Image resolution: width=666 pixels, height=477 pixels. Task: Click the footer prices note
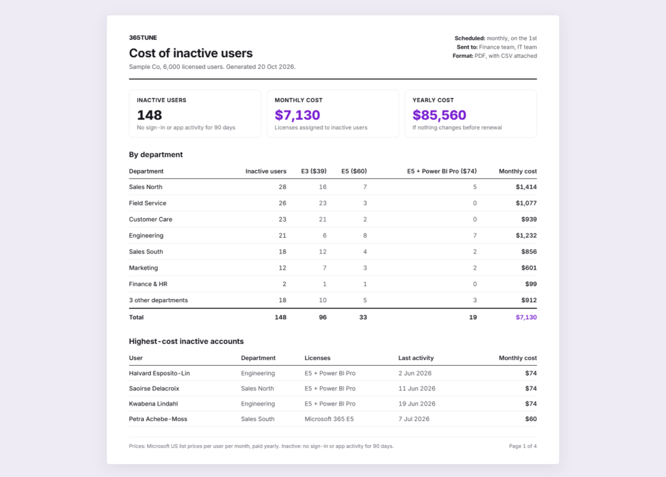coord(261,446)
